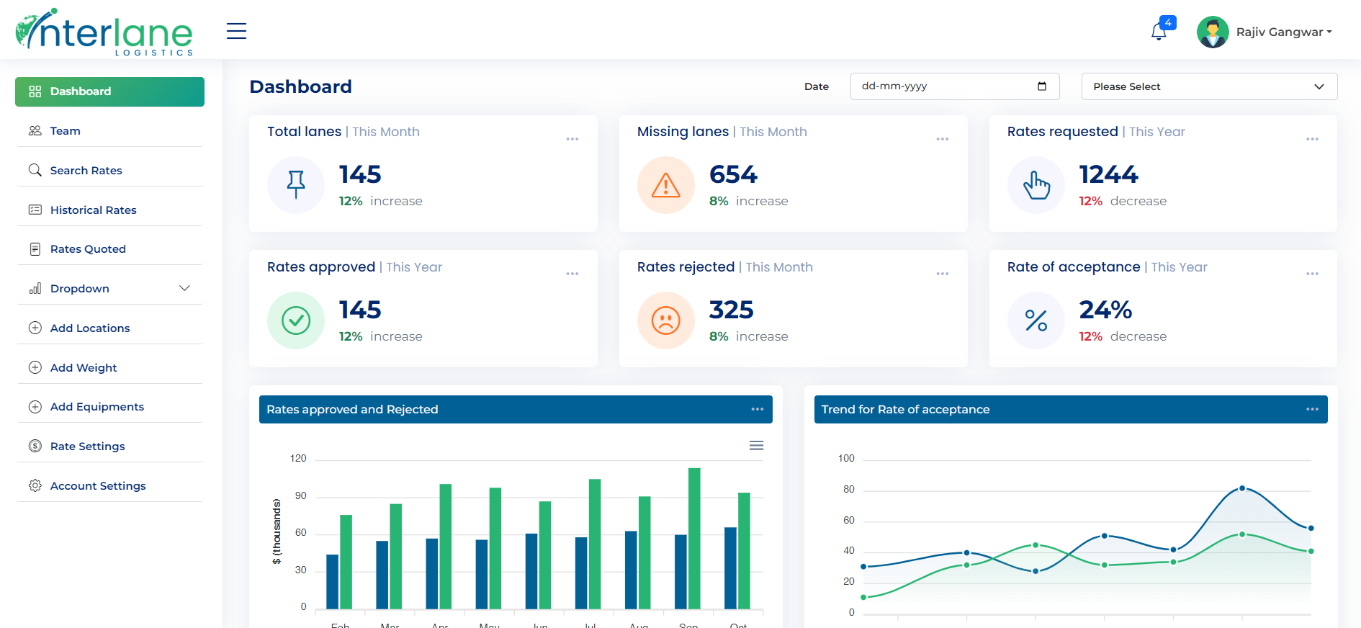
Task: Open the Team page
Action: pos(109,131)
